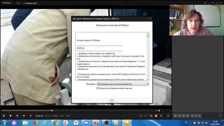
Task: Click the yellow square toggle icon
Action: pyautogui.click(x=156, y=116)
